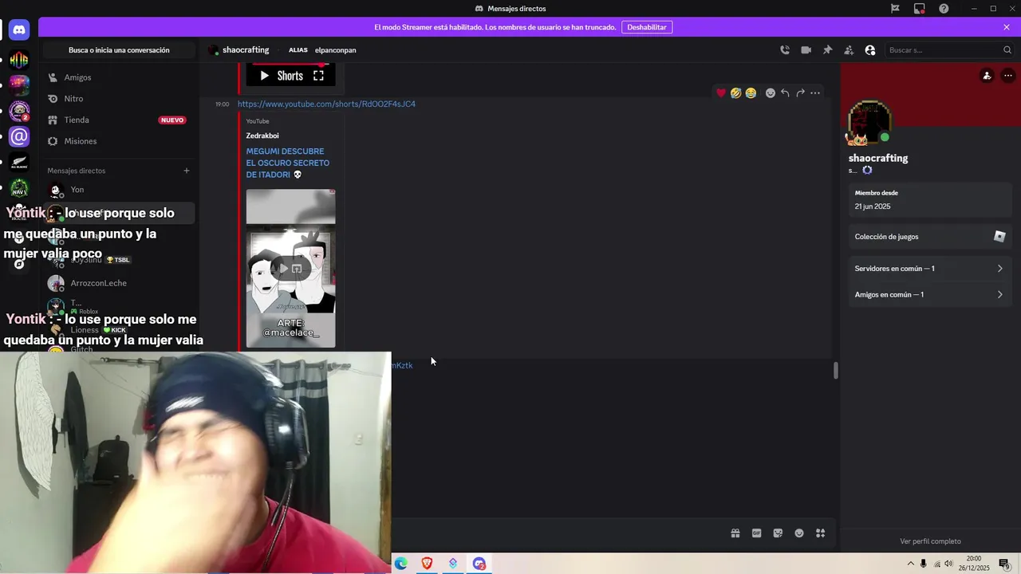Open more options for the message

click(x=815, y=93)
